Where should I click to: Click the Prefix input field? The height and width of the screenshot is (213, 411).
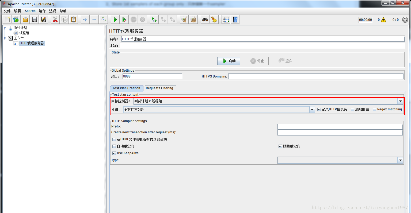coord(340,127)
